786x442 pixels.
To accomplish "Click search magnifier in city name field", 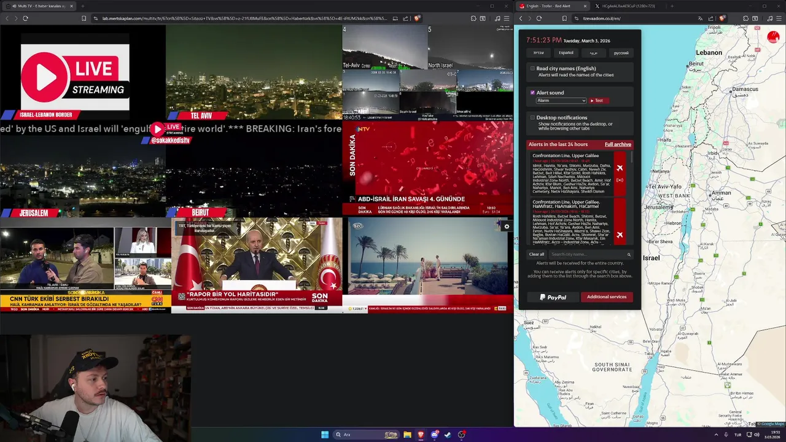I will pyautogui.click(x=629, y=254).
